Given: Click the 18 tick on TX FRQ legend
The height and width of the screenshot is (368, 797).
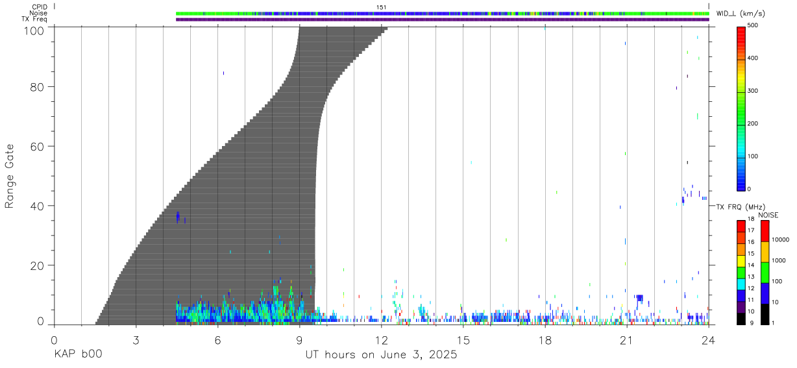Looking at the screenshot, I should 750,219.
